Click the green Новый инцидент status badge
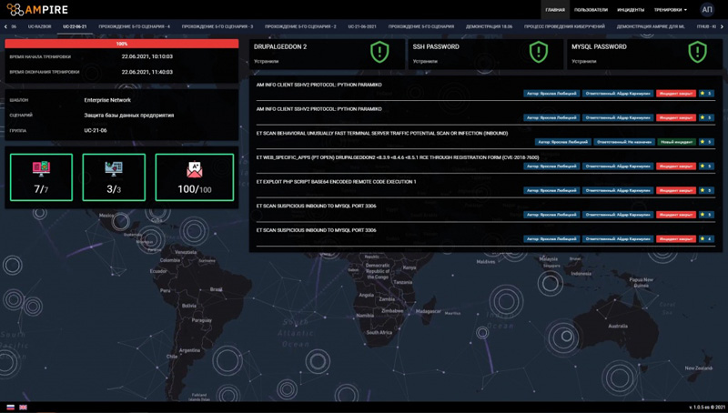Image resolution: width=728 pixels, height=413 pixels. 676,142
